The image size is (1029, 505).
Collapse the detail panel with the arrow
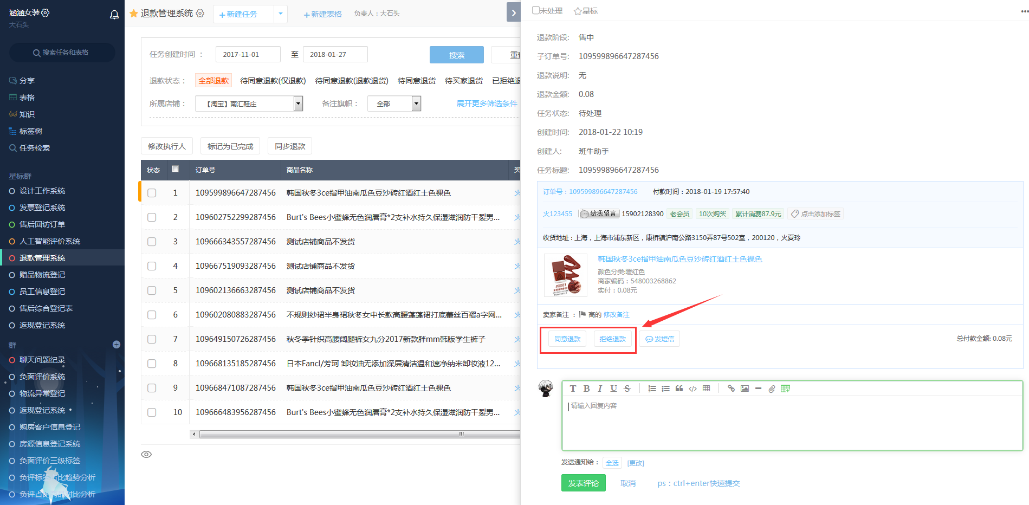tap(513, 12)
